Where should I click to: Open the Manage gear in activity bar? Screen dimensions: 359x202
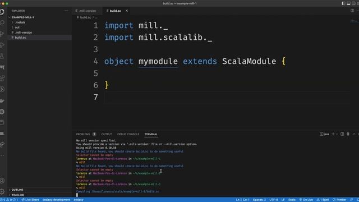[2, 191]
